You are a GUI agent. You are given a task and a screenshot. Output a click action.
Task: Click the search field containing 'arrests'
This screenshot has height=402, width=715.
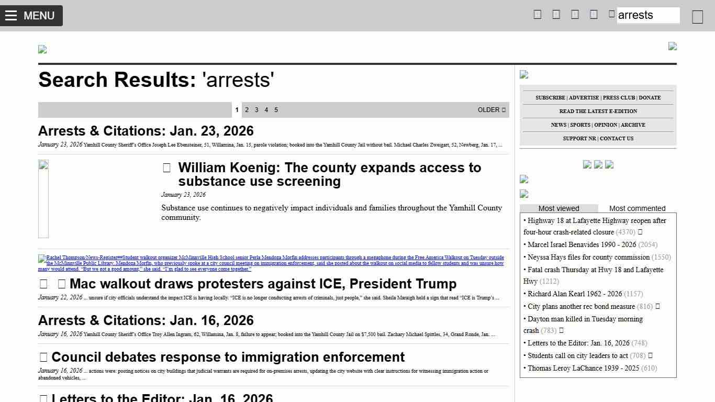pyautogui.click(x=647, y=15)
